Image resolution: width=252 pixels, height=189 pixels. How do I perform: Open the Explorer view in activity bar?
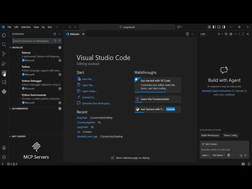click(x=4, y=35)
